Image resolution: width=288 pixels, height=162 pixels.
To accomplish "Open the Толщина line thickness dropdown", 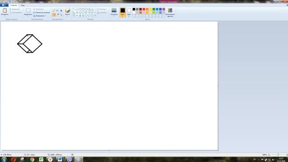I will [x=114, y=12].
